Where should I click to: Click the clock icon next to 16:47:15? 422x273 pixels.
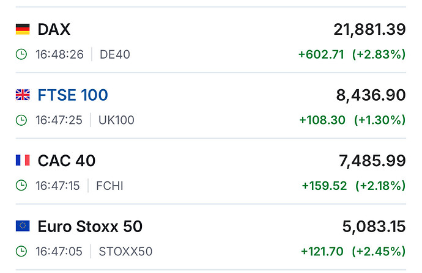click(x=21, y=186)
